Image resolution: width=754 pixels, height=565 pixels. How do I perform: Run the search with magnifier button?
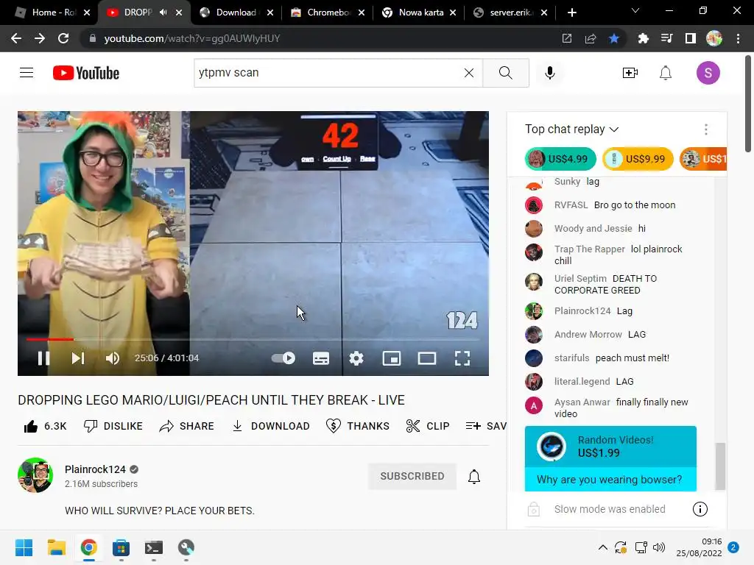[x=505, y=73]
